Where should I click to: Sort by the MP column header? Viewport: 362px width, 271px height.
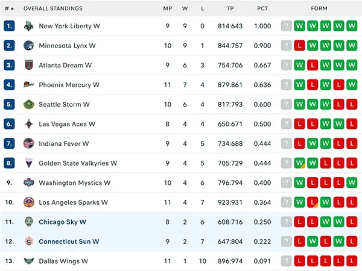tap(168, 8)
